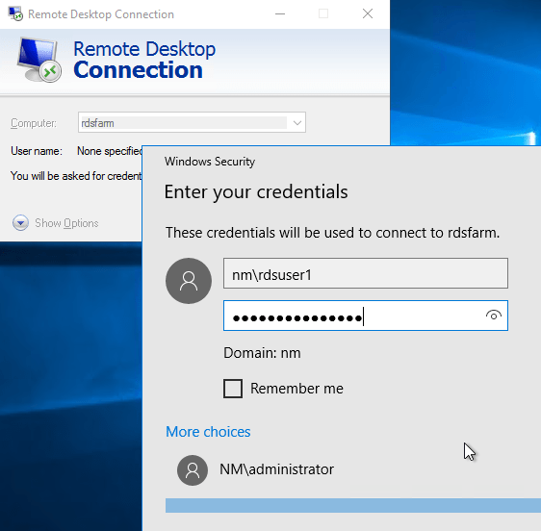Select the NM\administrator account
Image resolution: width=541 pixels, height=531 pixels.
pyautogui.click(x=276, y=469)
